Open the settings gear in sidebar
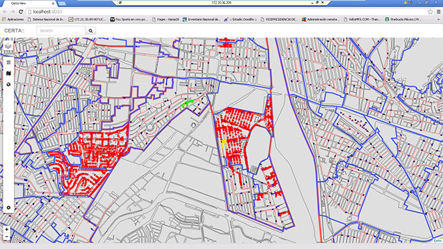The width and height of the screenshot is (443, 249). (8, 207)
